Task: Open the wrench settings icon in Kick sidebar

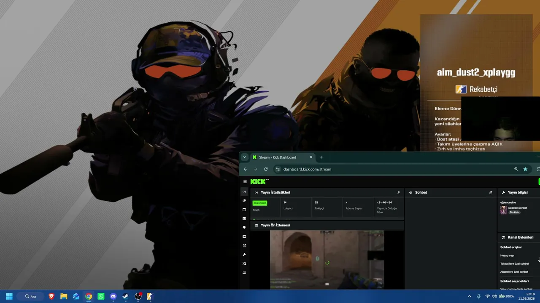Action: (x=244, y=255)
